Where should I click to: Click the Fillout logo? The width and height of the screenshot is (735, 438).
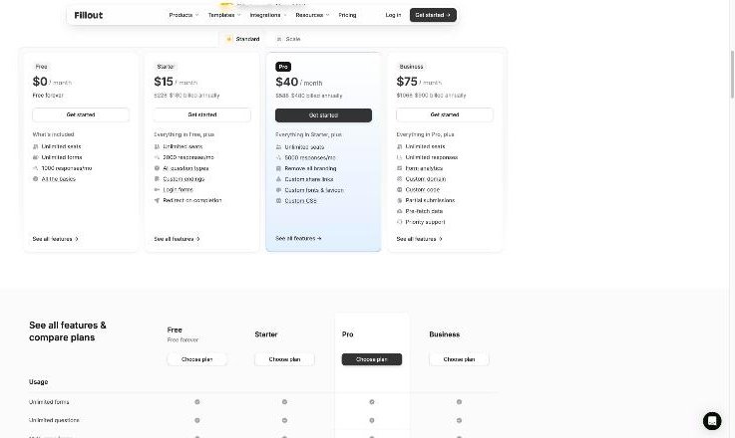[x=88, y=15]
